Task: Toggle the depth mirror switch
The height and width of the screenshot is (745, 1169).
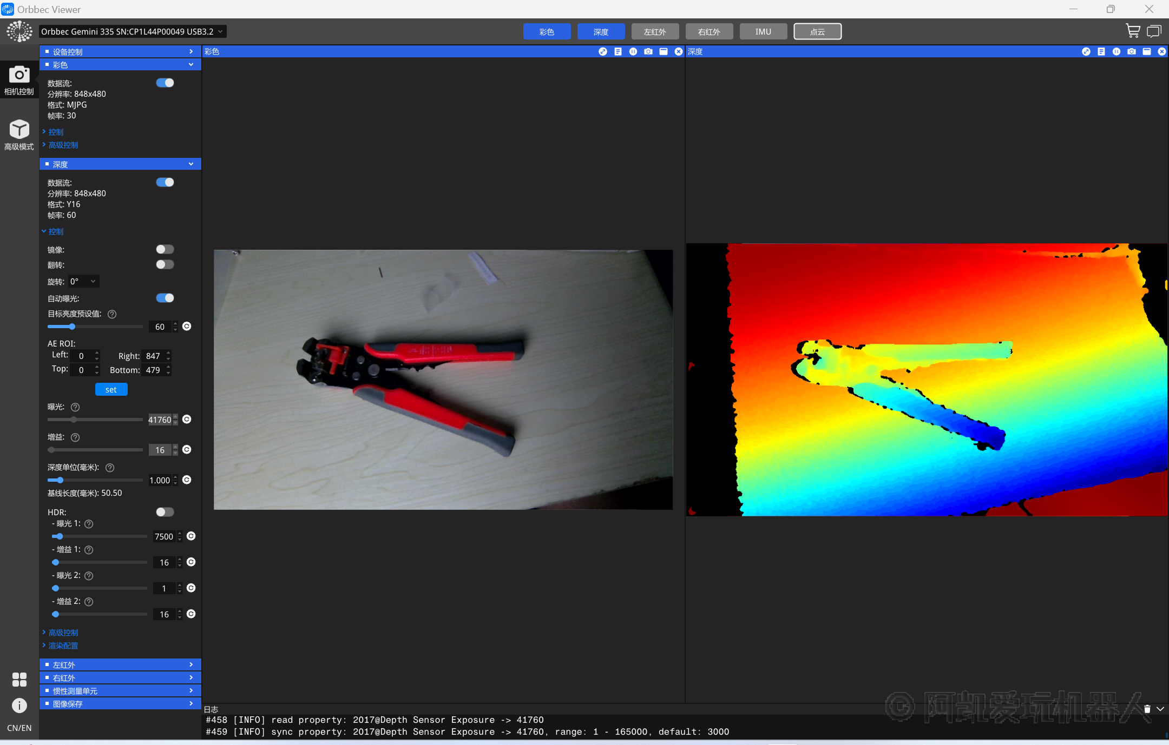Action: [165, 249]
